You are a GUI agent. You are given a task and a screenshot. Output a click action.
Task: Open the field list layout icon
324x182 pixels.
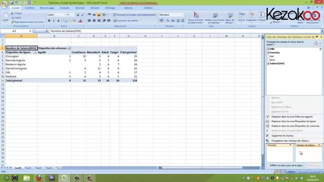pos(317,43)
